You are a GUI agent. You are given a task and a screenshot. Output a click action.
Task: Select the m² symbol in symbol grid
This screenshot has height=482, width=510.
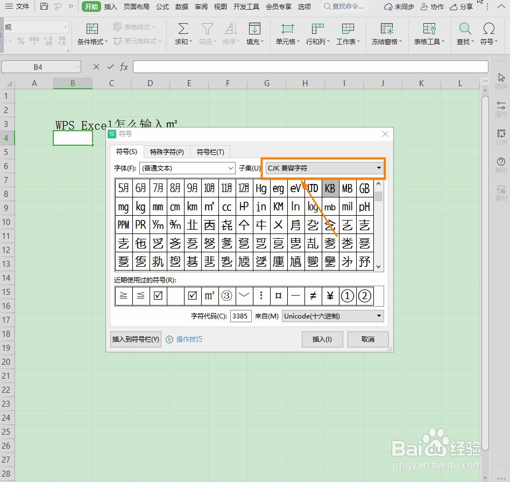pos(209,207)
